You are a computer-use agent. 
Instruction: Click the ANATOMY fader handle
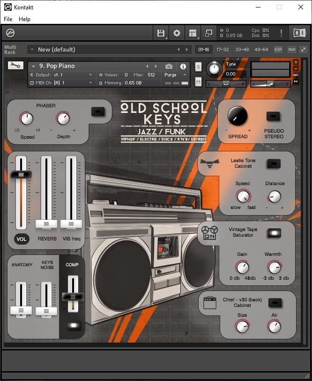coord(21,310)
